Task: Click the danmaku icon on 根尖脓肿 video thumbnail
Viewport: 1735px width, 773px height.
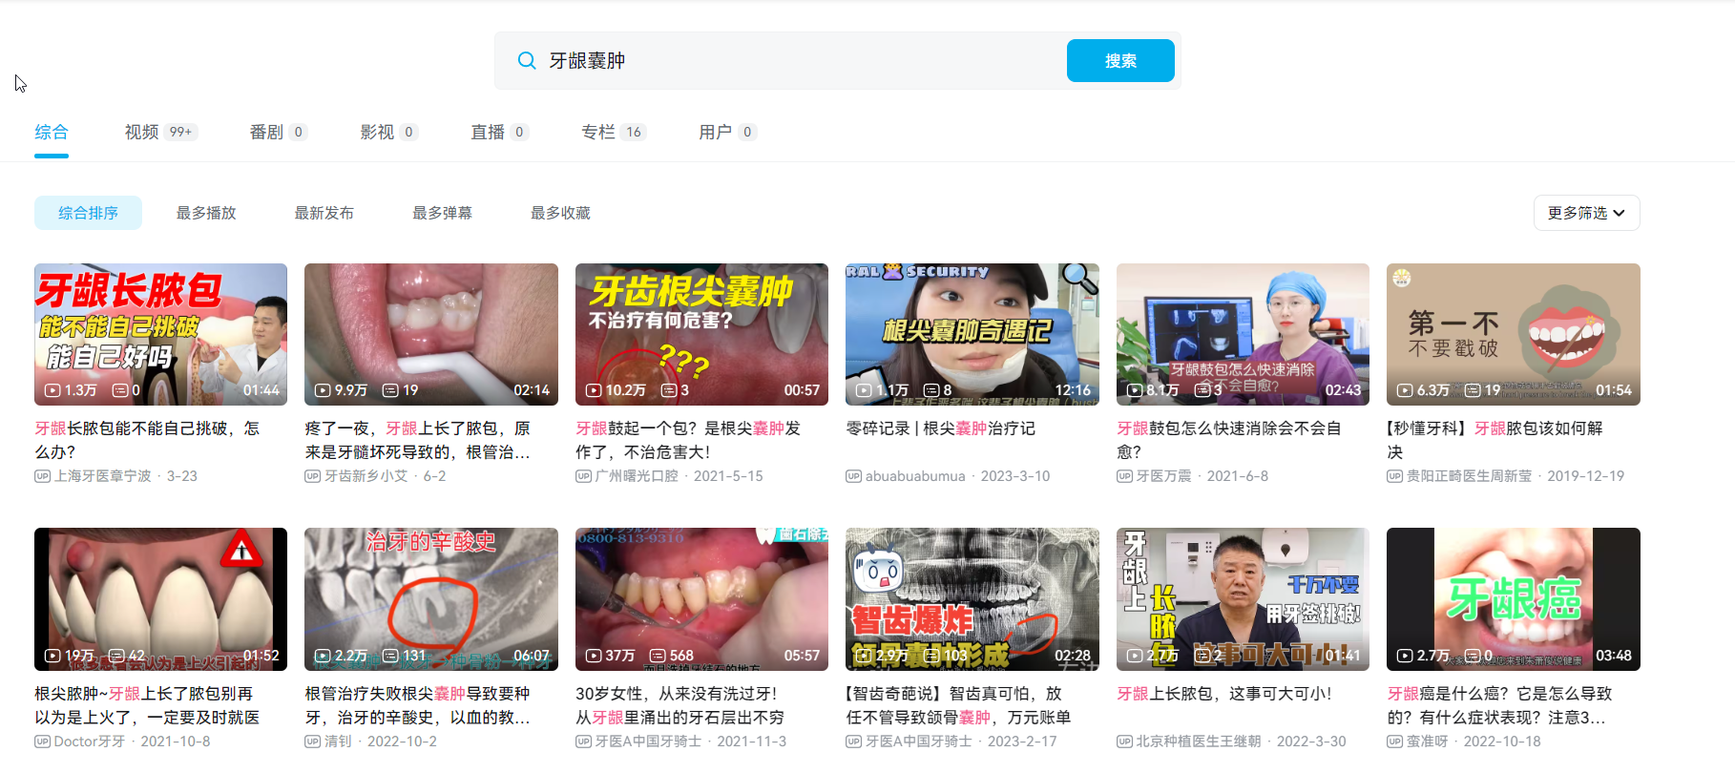Action: 116,656
